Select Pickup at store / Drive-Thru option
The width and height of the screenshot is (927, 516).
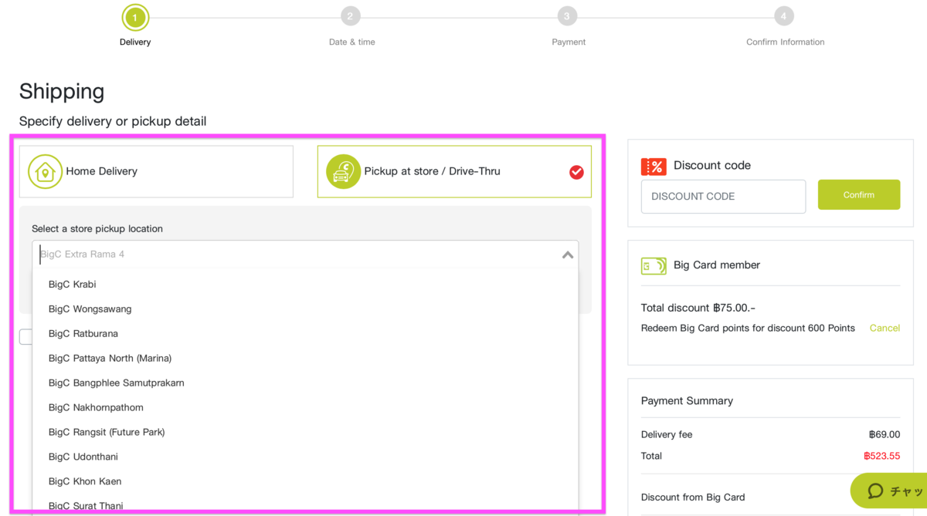point(454,171)
